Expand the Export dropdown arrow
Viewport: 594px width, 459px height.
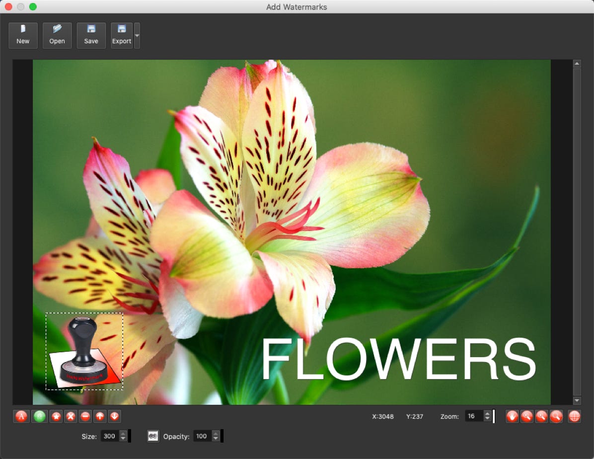pos(137,36)
